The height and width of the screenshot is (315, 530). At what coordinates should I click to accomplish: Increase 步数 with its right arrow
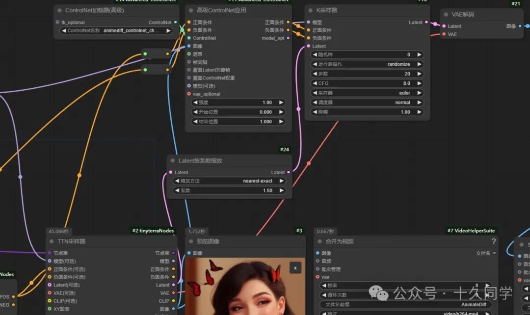point(419,74)
